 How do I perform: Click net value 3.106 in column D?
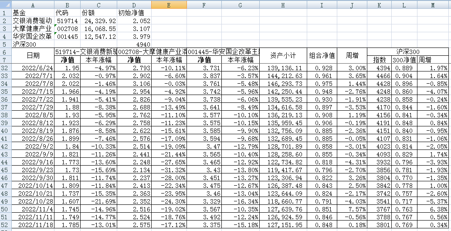[x=134, y=84]
